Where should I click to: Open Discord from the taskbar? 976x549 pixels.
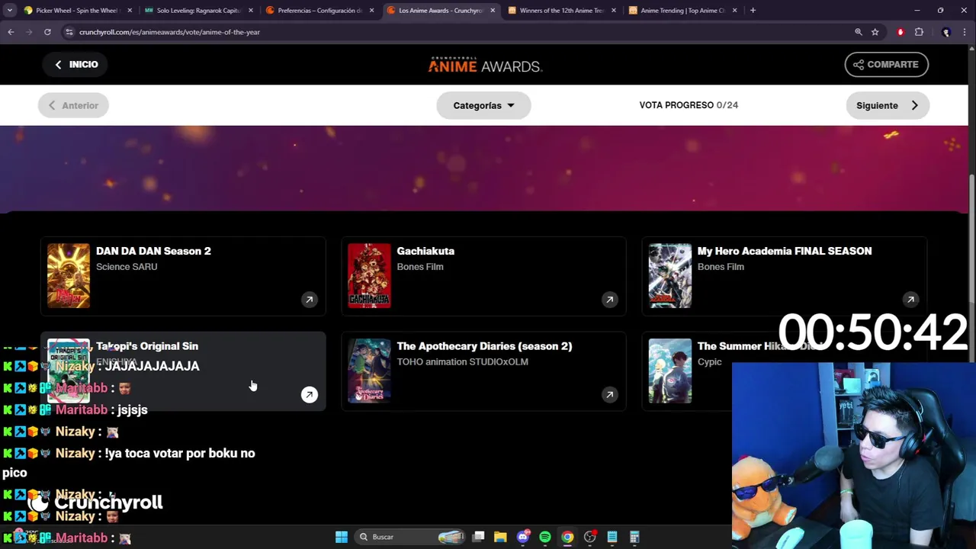(x=523, y=537)
